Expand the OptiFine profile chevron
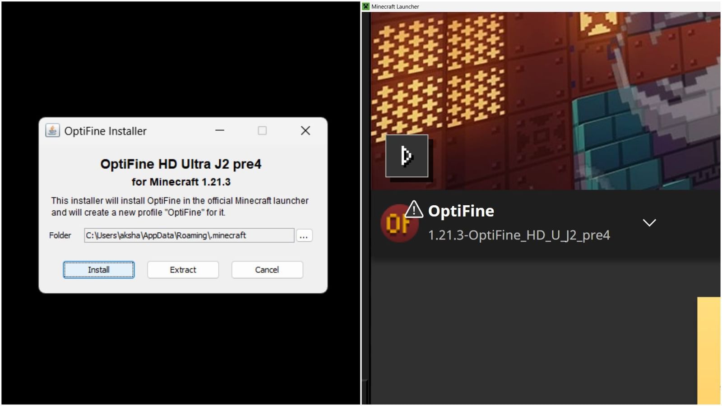The height and width of the screenshot is (406, 722). tap(649, 222)
